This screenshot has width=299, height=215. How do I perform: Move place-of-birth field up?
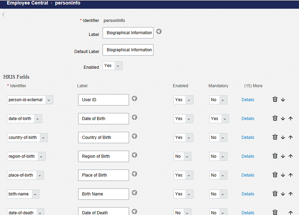(x=291, y=175)
